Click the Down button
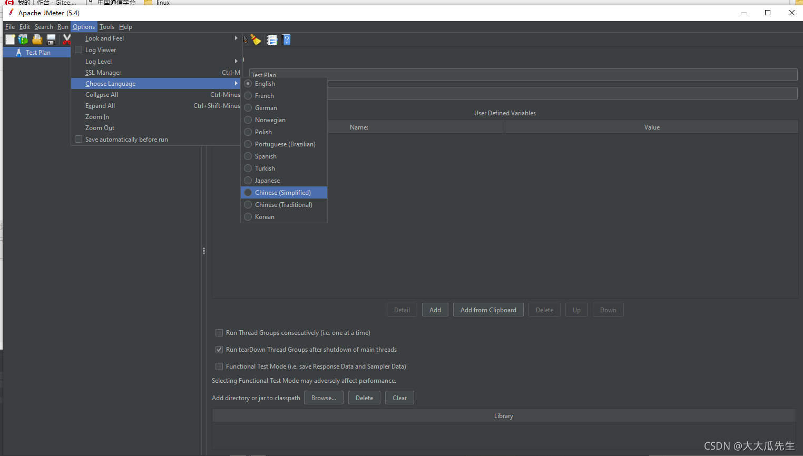803x456 pixels. click(608, 310)
